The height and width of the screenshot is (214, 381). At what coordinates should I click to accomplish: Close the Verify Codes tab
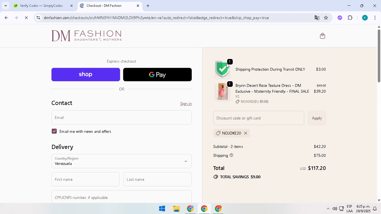point(71,6)
